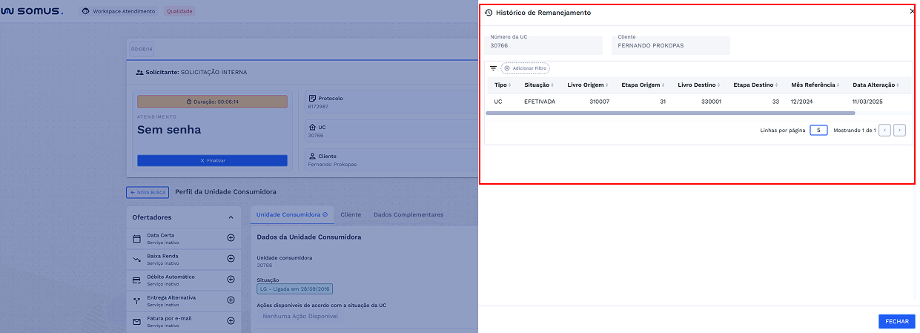The height and width of the screenshot is (333, 920).
Task: Click the Fatura por e-mail envelope icon
Action: (x=136, y=322)
